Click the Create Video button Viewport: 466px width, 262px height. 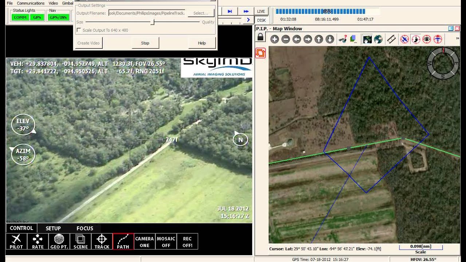(x=88, y=43)
